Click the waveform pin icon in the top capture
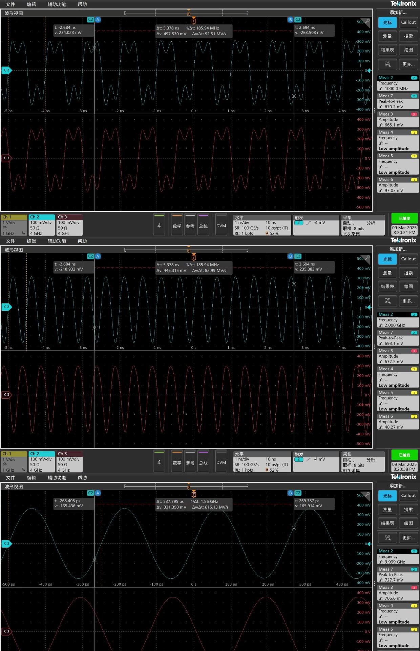The width and height of the screenshot is (420, 651). pos(367,21)
